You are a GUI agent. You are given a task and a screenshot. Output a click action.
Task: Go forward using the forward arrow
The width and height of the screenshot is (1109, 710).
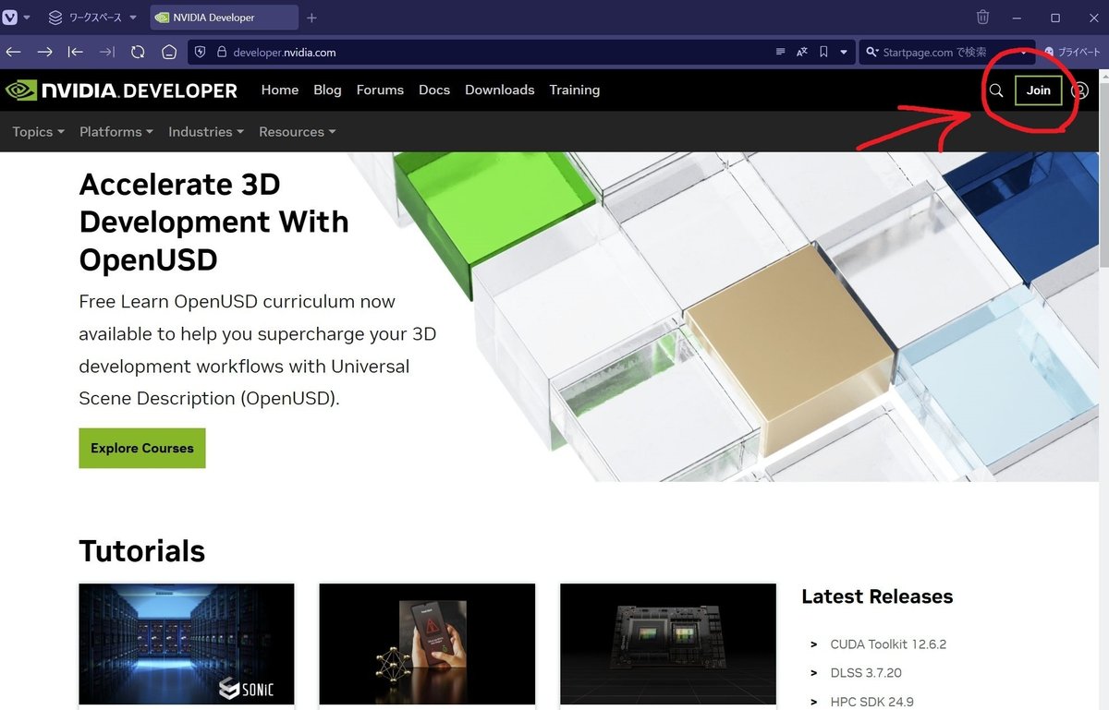pos(44,53)
